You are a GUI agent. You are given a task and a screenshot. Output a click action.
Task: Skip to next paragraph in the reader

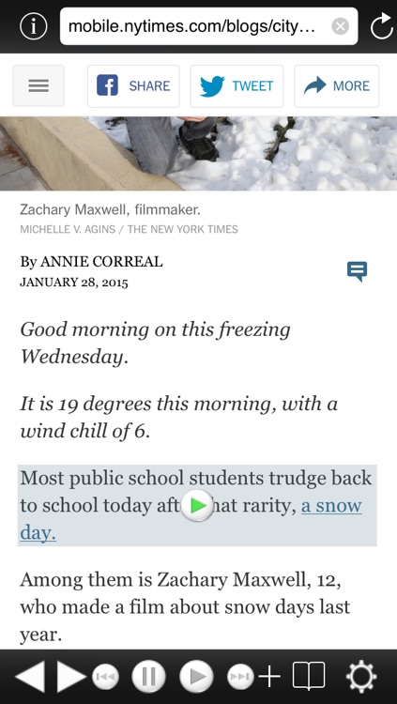tap(240, 676)
